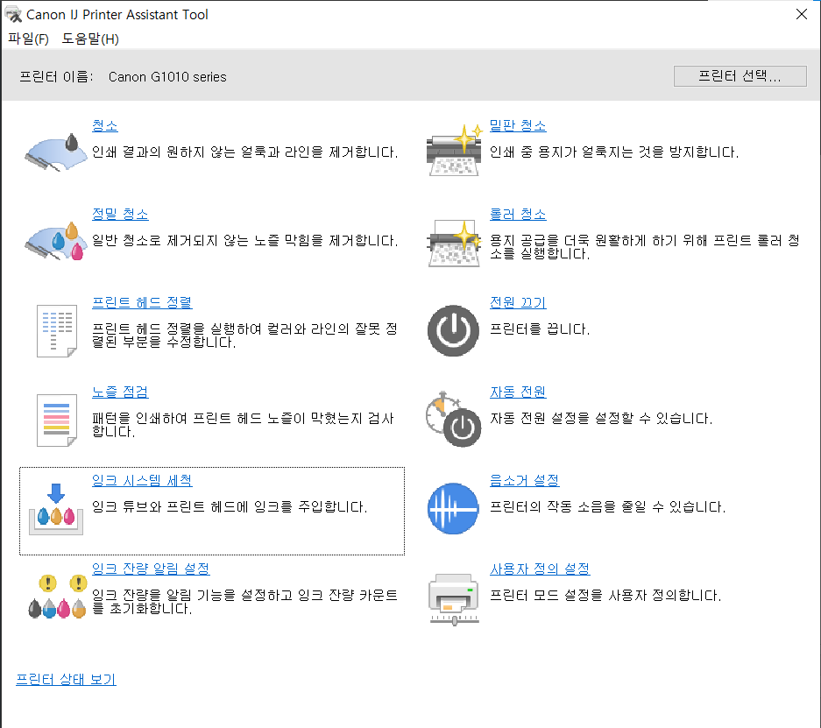Click the Canon G1010 series printer name
Viewport: 821px width, 728px height.
pos(167,77)
